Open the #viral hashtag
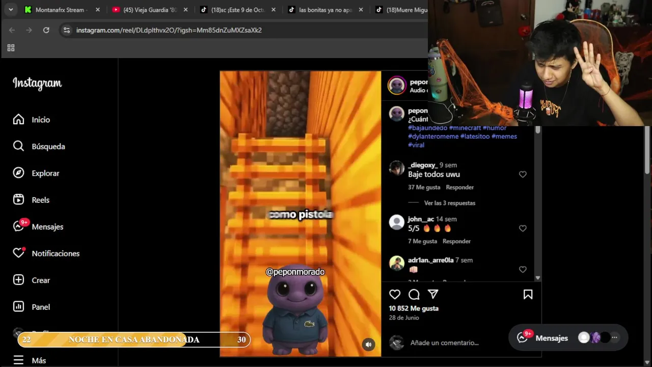652x367 pixels. click(x=416, y=145)
